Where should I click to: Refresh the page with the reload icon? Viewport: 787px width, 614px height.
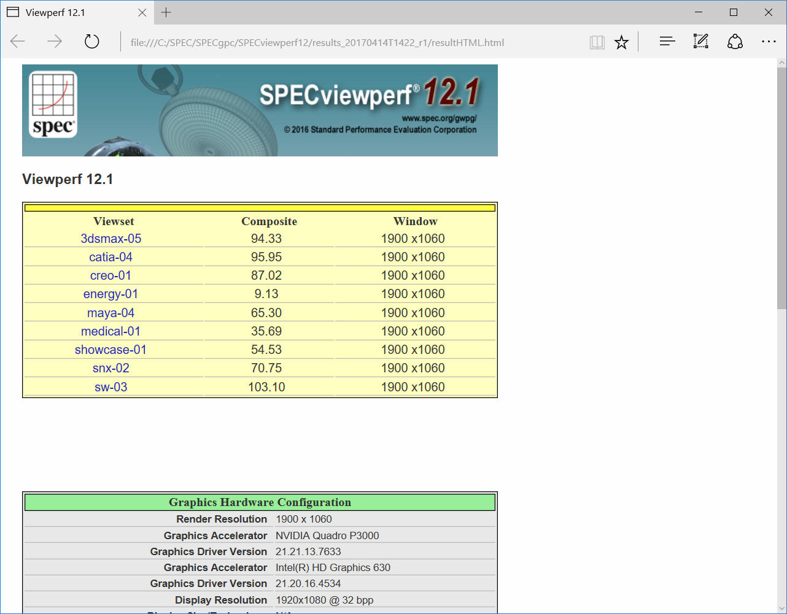point(91,42)
